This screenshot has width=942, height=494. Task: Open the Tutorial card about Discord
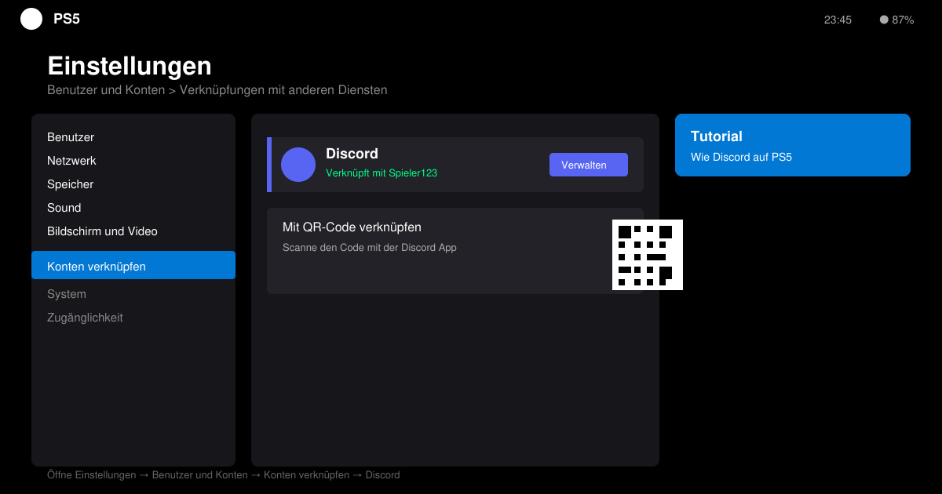pos(793,145)
